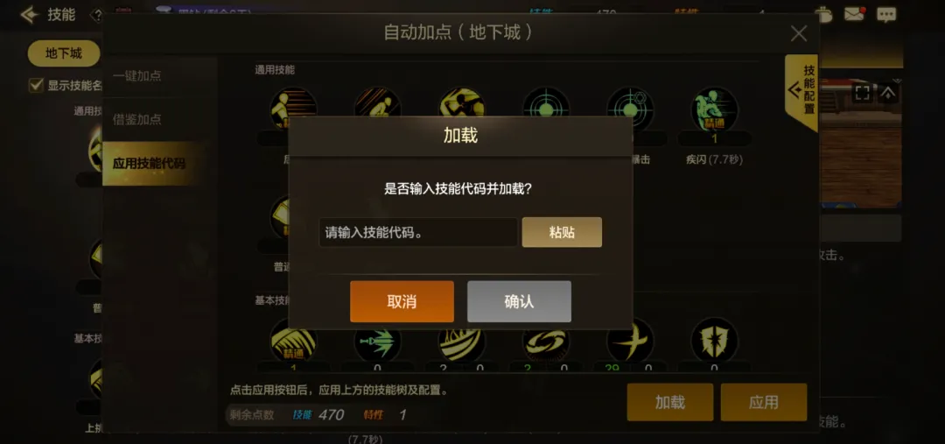945x444 pixels.
Task: Click the 地下城 mode button
Action: (63, 53)
